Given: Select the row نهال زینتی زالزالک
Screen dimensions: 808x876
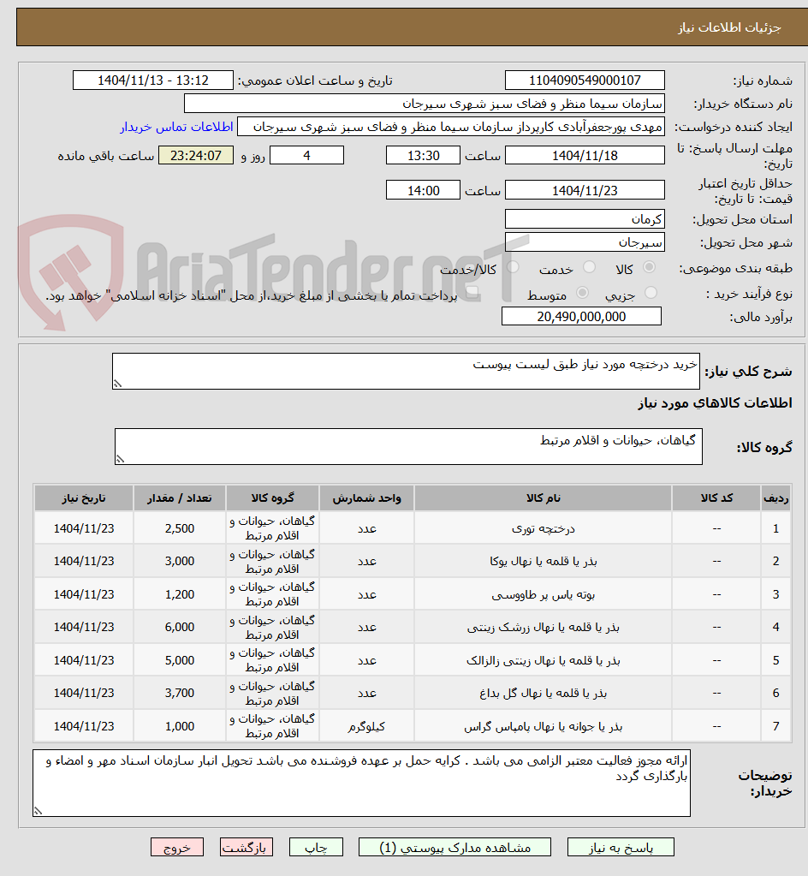Looking at the screenshot, I should [x=413, y=660].
